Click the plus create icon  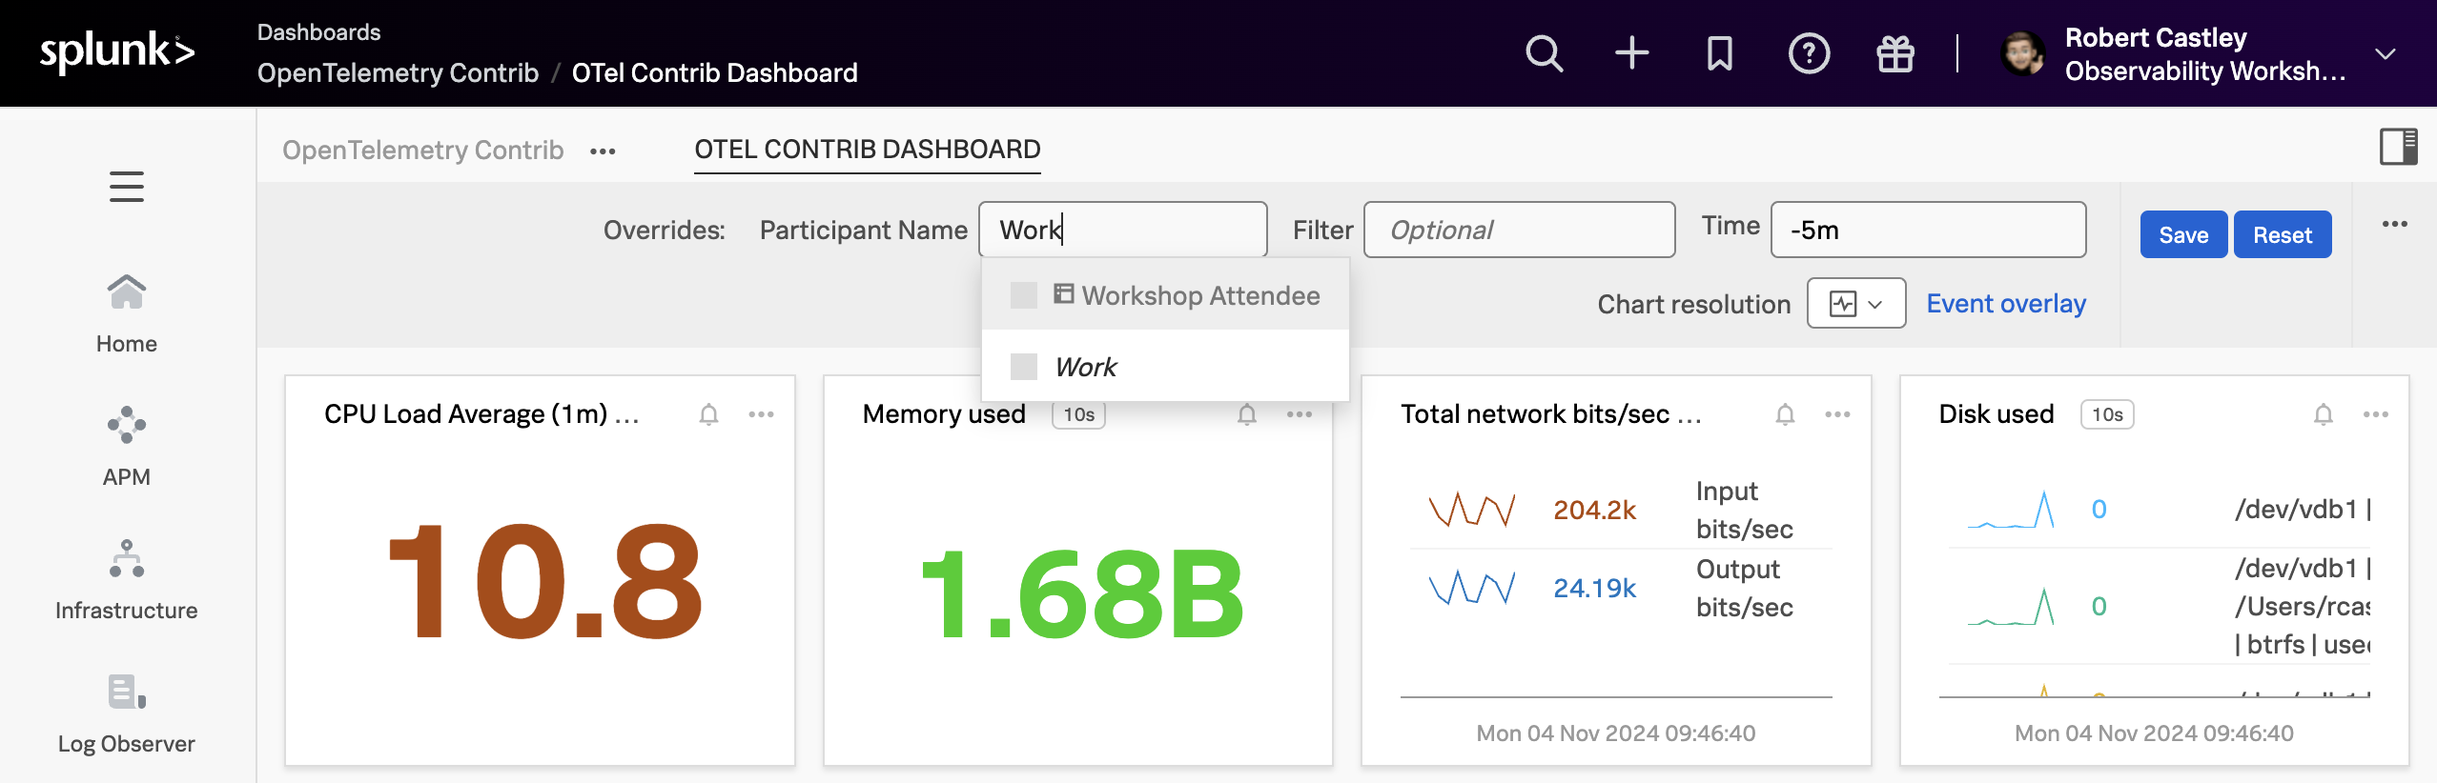(1631, 53)
